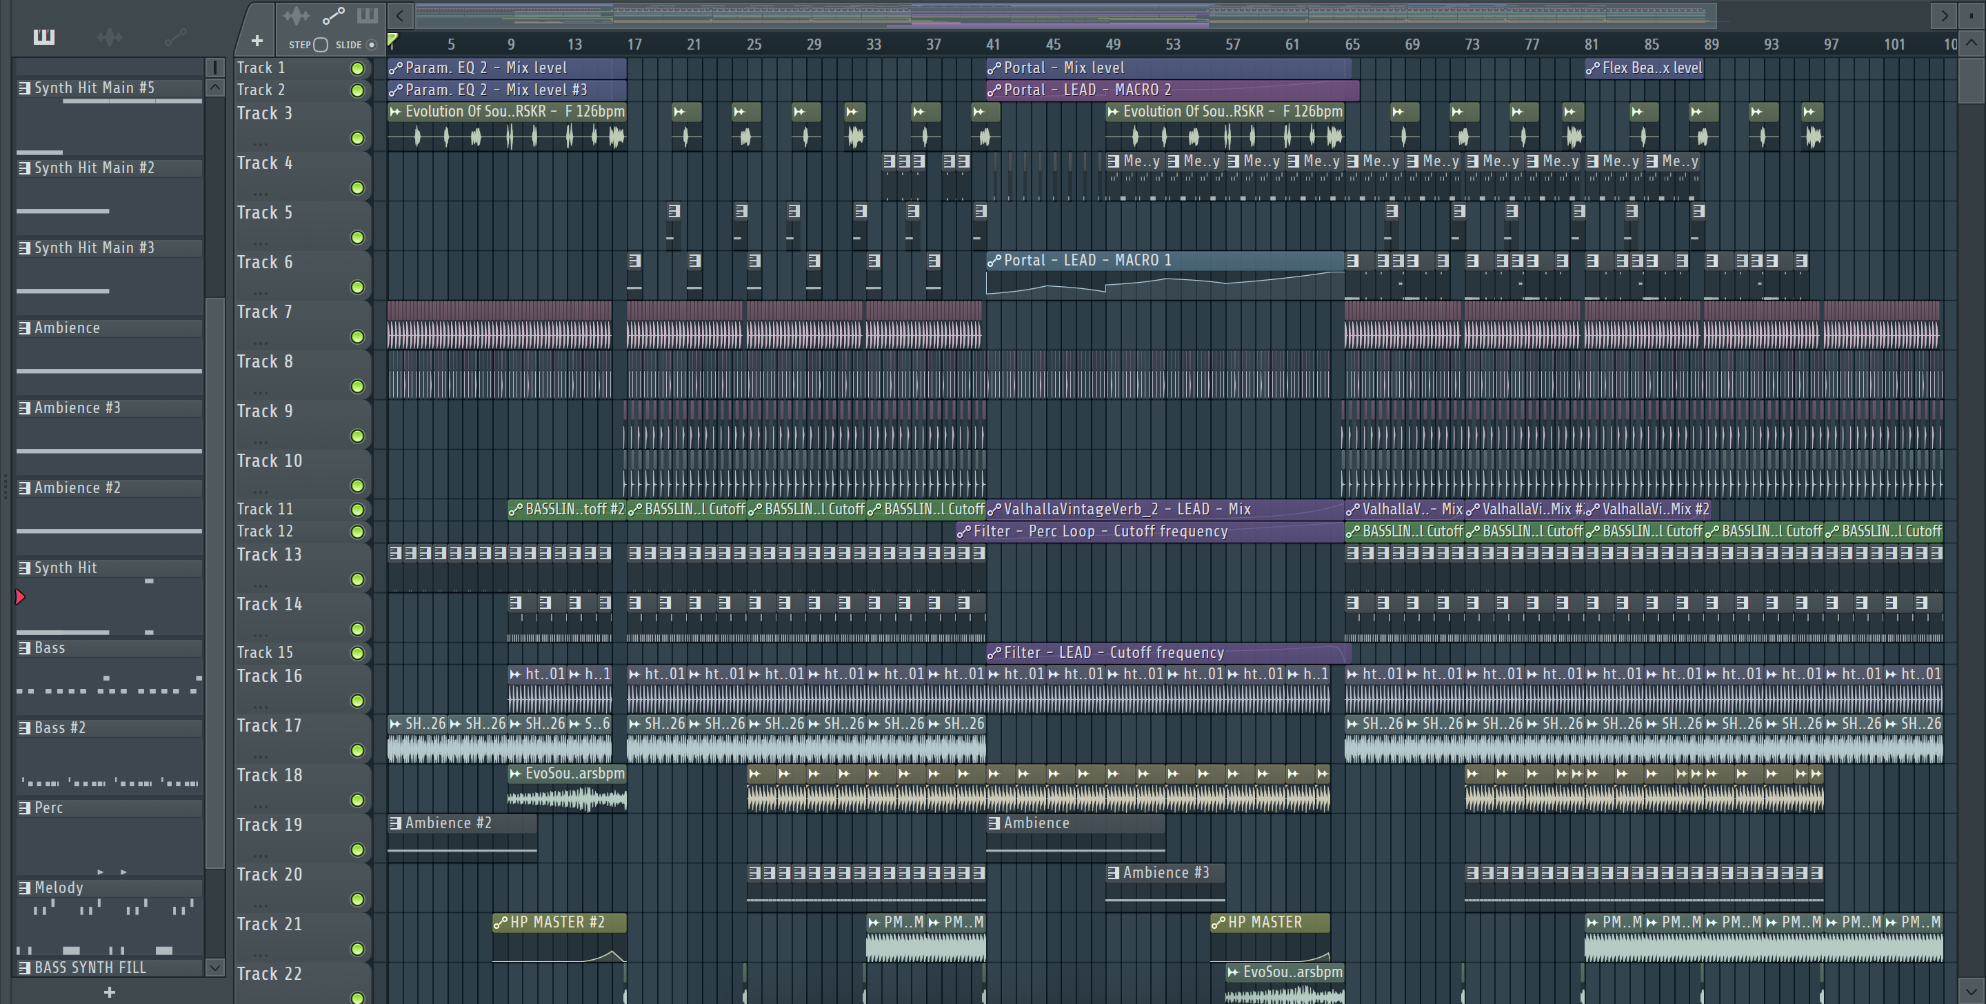This screenshot has height=1004, width=1986.
Task: Select Track 13 header label
Action: click(x=269, y=555)
